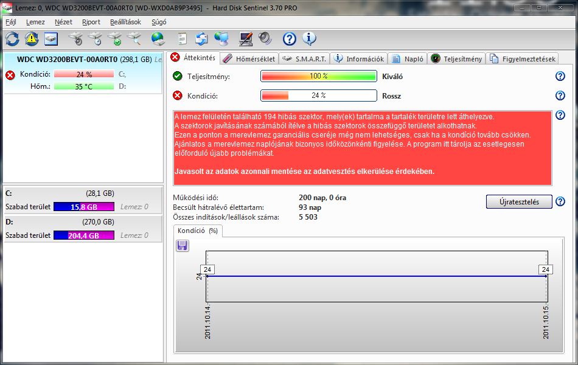Click the overview 24 % Kondíció progress bar
Image resolution: width=578 pixels, height=365 pixels.
[x=319, y=96]
